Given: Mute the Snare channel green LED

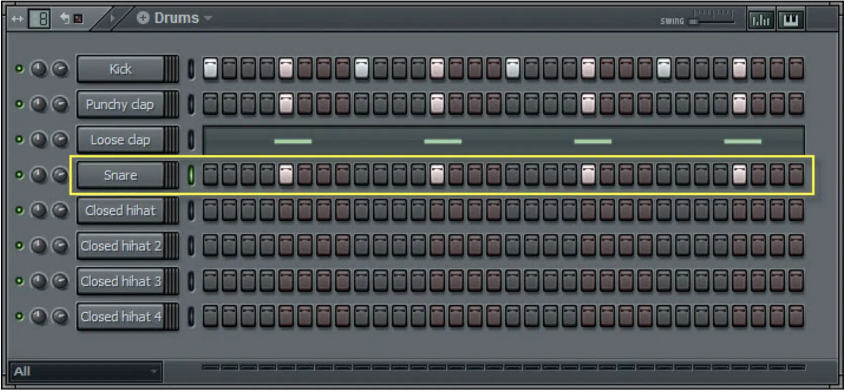Looking at the screenshot, I should (19, 175).
